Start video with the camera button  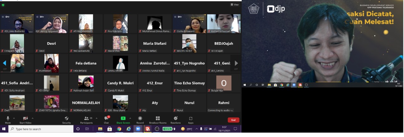[x=26, y=119]
